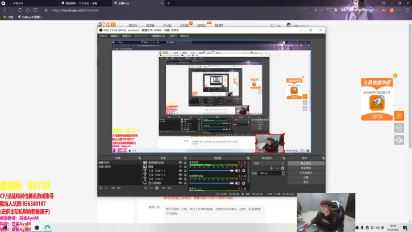Click the 停止推流 button
Viewport: 412px width, 232px height.
tap(306, 163)
